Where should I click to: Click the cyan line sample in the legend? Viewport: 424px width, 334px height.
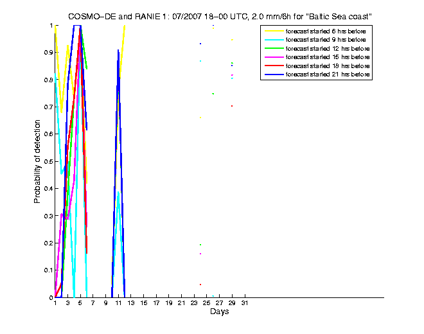(x=274, y=40)
